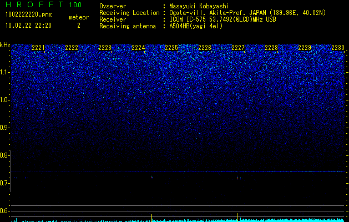Click the 2223 time tick label
This screenshot has width=349, height=222.
coord(105,48)
